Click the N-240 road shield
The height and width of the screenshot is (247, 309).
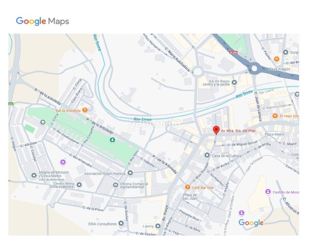click(234, 52)
